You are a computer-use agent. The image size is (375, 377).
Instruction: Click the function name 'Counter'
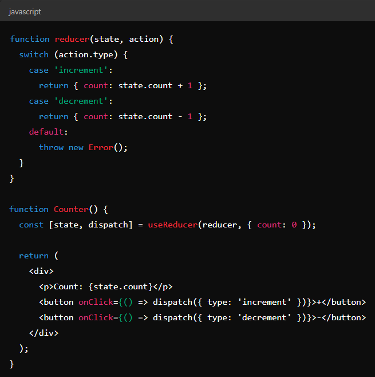click(71, 209)
